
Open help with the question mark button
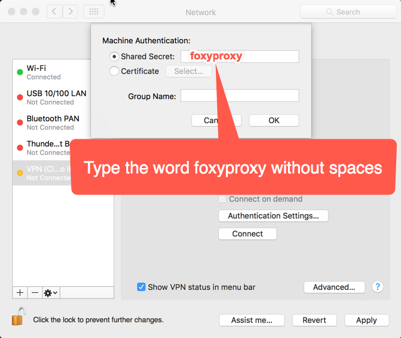(x=378, y=287)
